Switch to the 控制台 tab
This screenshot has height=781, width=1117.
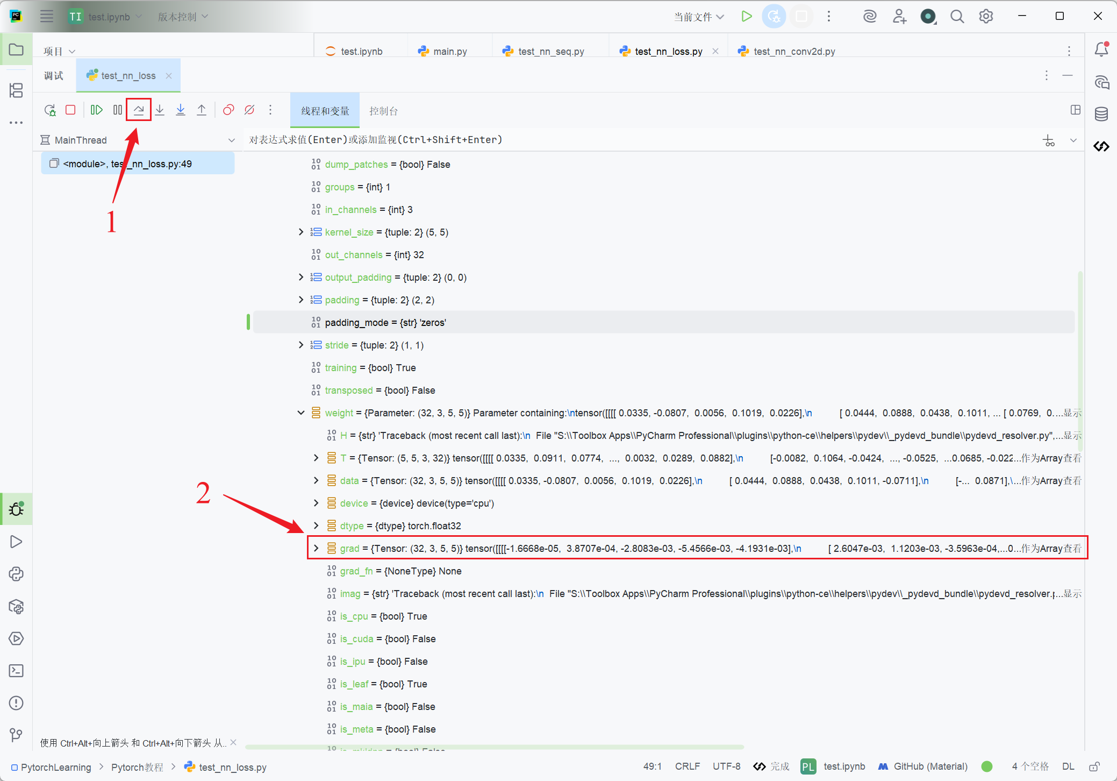point(383,111)
